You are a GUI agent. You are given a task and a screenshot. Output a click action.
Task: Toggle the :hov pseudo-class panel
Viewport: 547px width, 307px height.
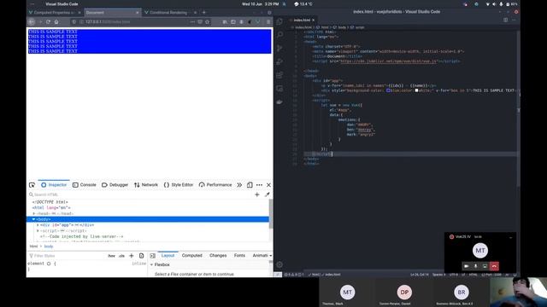[111, 256]
